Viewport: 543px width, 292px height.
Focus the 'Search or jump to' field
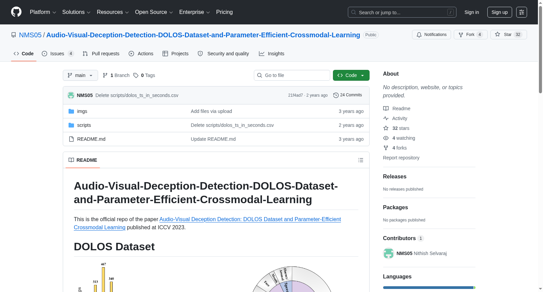[402, 12]
